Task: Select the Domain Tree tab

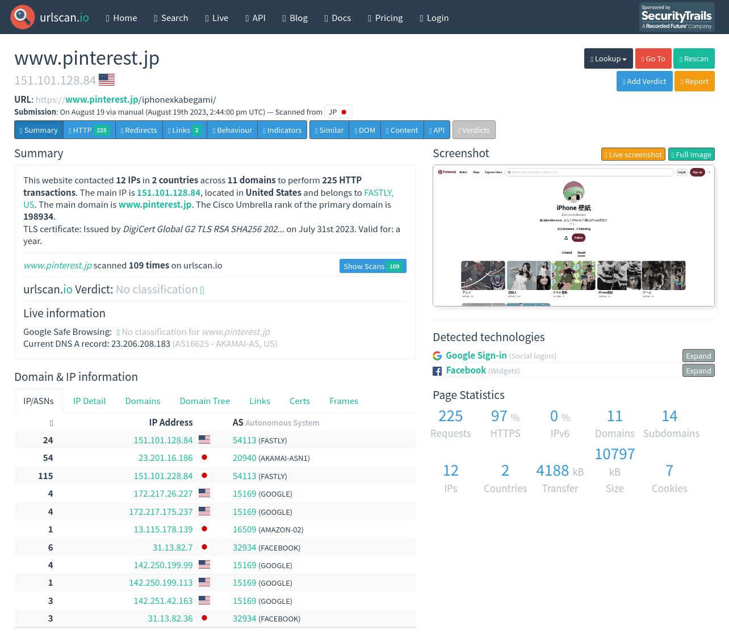Action: coord(205,401)
